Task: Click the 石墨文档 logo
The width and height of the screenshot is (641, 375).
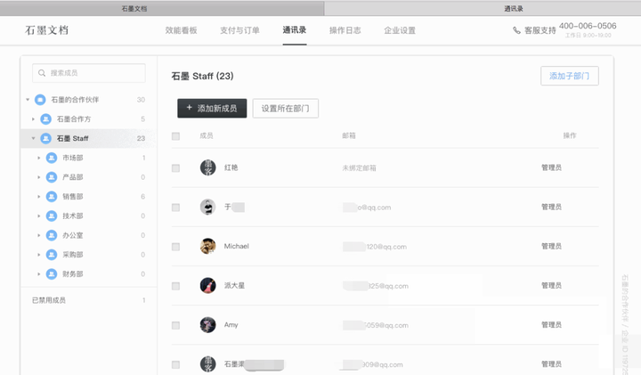Action: click(x=46, y=30)
